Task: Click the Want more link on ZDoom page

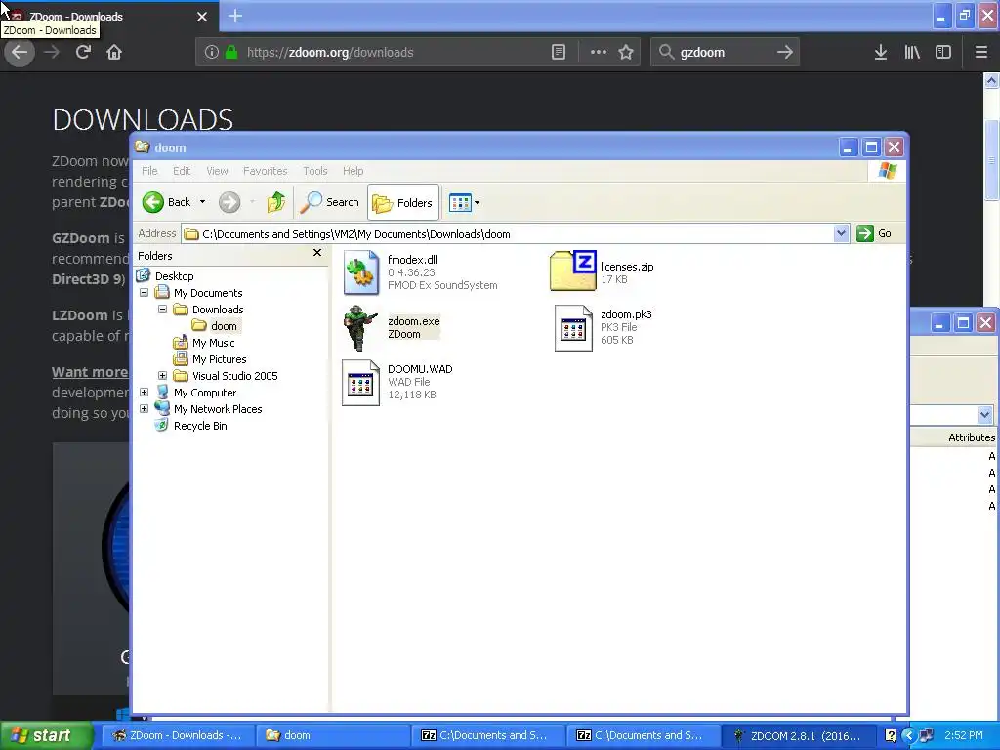Action: pos(90,372)
